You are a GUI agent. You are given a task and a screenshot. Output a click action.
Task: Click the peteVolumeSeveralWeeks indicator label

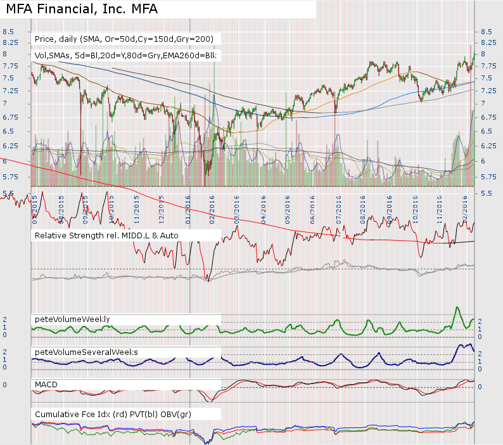click(86, 352)
